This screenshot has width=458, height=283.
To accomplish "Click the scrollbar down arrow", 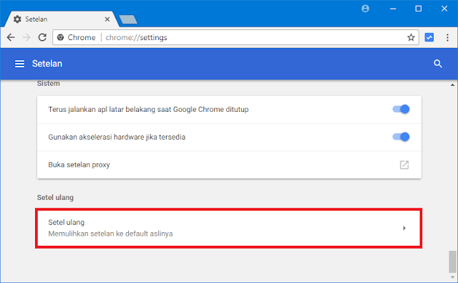I will tap(452, 277).
